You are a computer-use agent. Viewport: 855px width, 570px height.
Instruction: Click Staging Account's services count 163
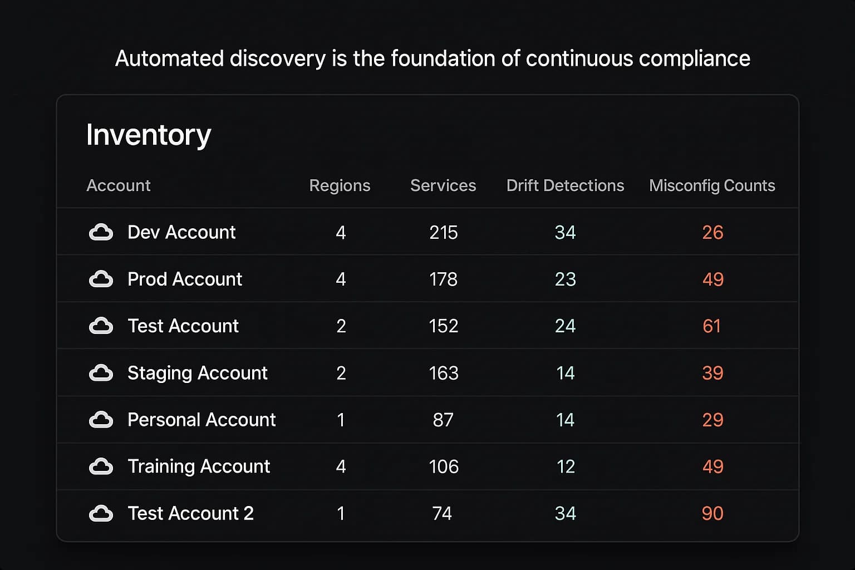[443, 373]
